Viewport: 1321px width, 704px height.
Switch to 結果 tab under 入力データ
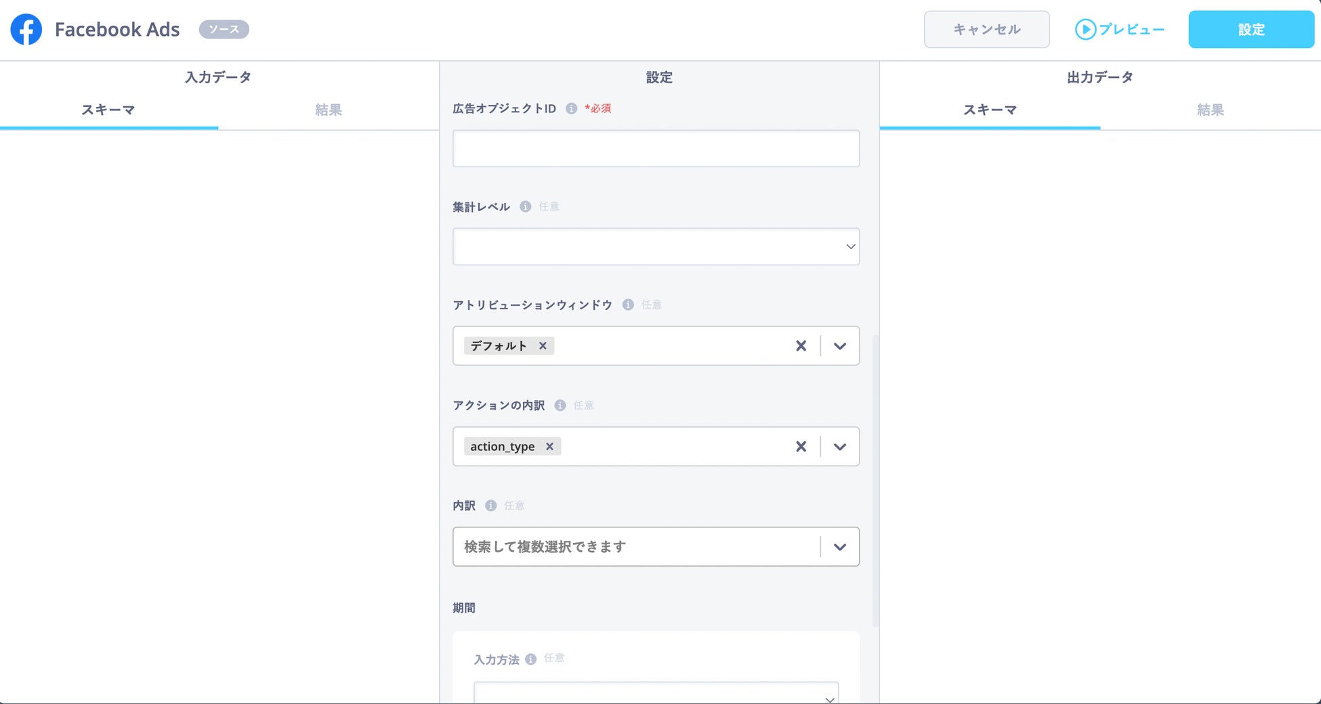coord(329,110)
